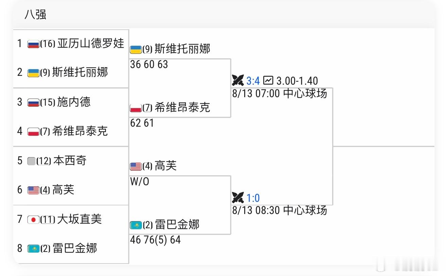This screenshot has width=448, height=276.
Task: Select semifinalist 雷巴金娜 in second round column
Action: pos(177,225)
